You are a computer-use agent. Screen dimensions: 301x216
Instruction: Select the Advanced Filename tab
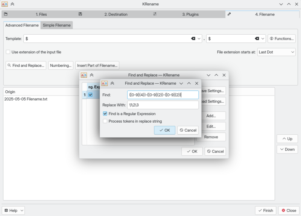22,25
